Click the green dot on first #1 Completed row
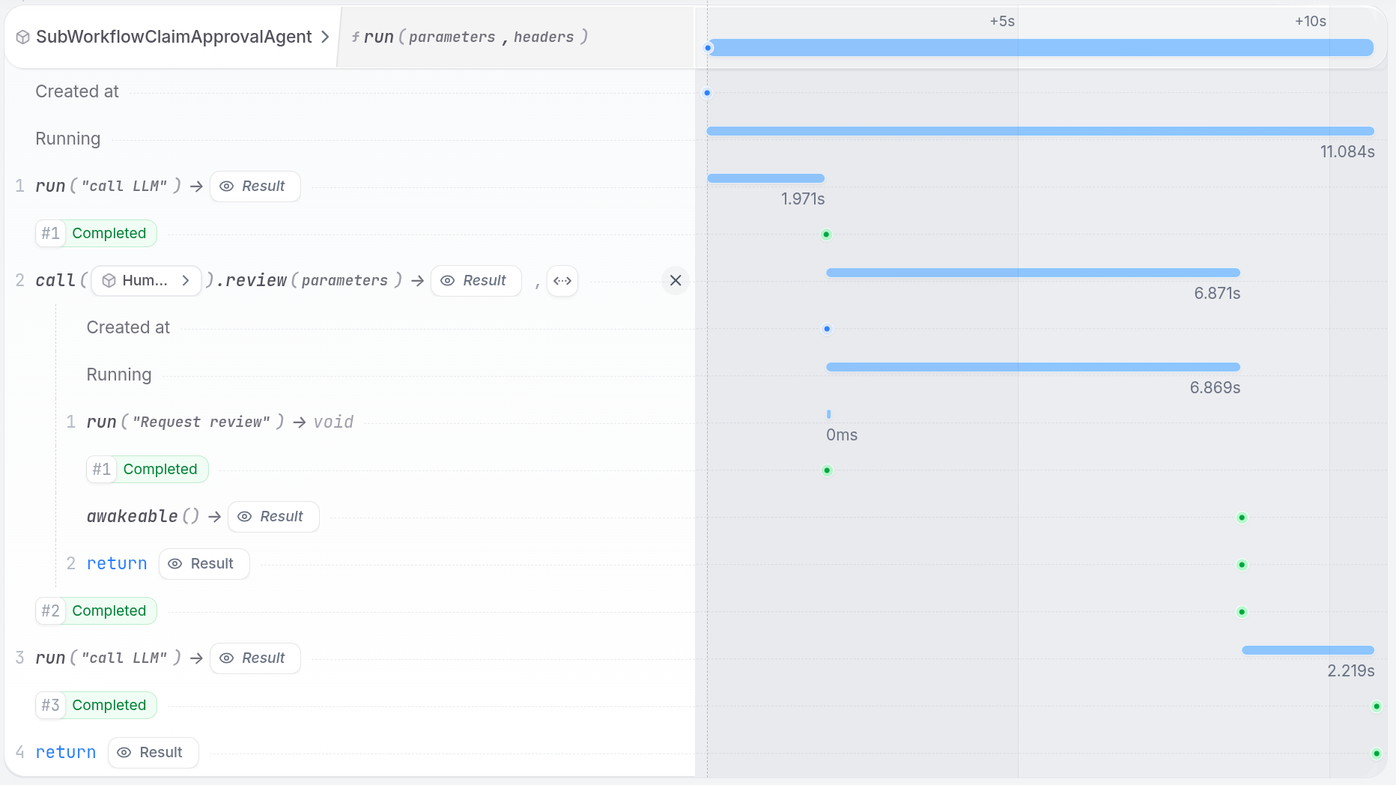Screen dimensions: 1396x785 (x=826, y=234)
